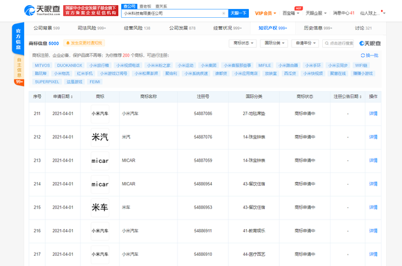The image size is (402, 266).
Task: Open 详情 for registration 54887059
Action: 373,160
